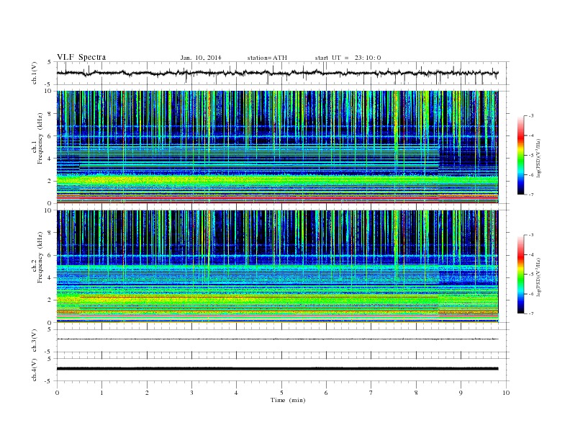Click the "VLF Spectra" plot title
This screenshot has width=570, height=441.
tap(81, 57)
